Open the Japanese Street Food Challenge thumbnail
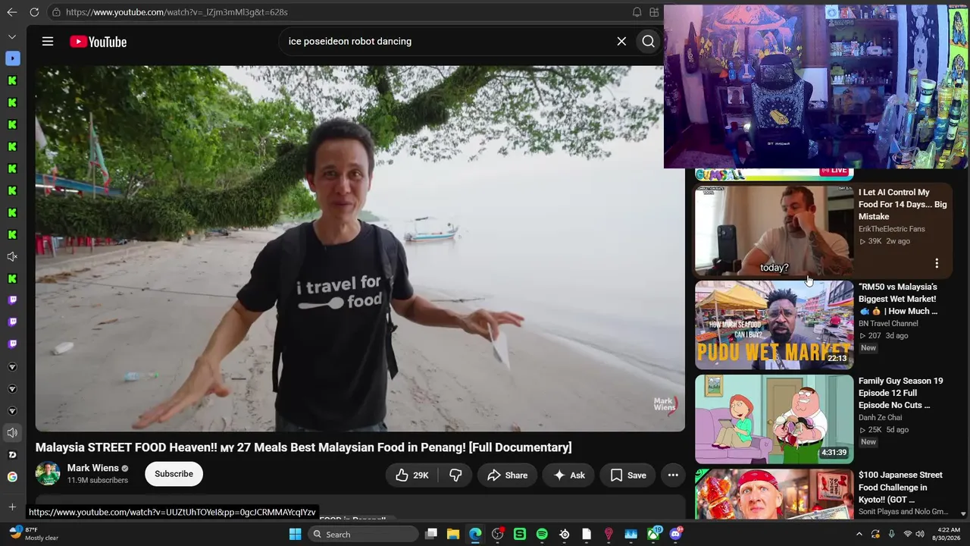This screenshot has height=546, width=970. tap(774, 494)
